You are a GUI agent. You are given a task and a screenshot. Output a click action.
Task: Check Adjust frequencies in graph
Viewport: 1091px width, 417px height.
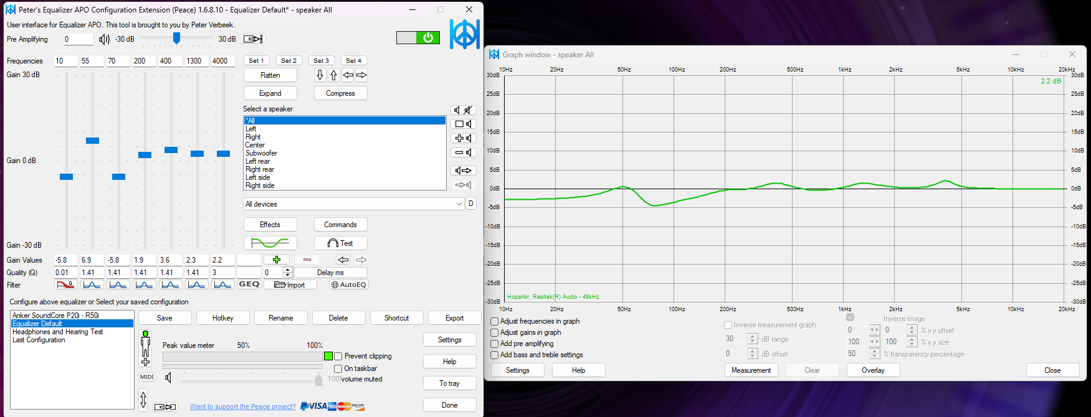click(495, 322)
